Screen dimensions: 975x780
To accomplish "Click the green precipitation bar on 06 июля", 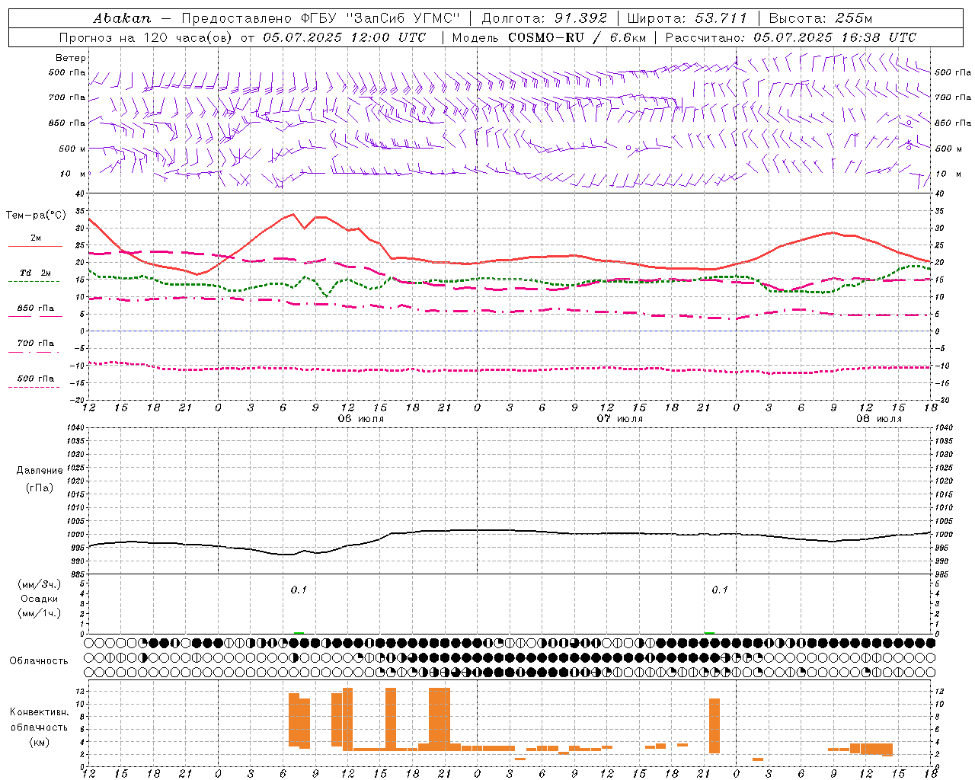I will click(x=299, y=632).
